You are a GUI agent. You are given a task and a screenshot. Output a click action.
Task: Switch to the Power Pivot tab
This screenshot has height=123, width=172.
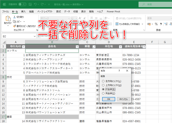pyautogui.click(x=113, y=11)
